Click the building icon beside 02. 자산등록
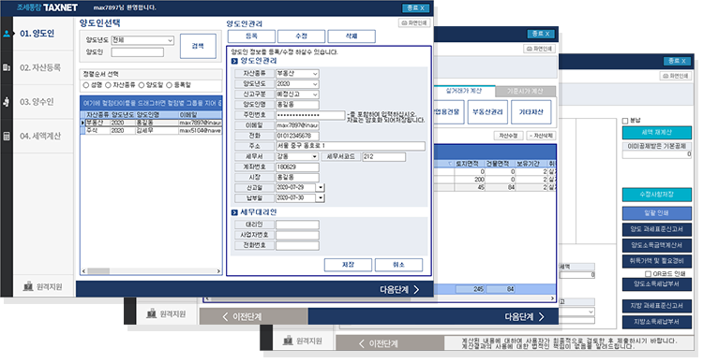 click(x=7, y=67)
